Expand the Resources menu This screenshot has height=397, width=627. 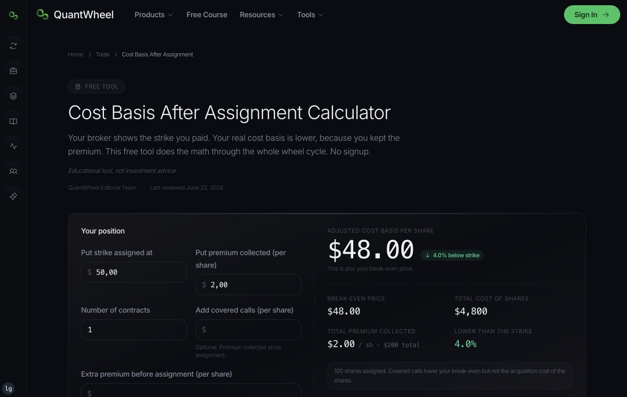click(x=262, y=15)
